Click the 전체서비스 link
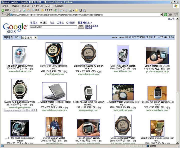180x148 pixels. (85, 23)
